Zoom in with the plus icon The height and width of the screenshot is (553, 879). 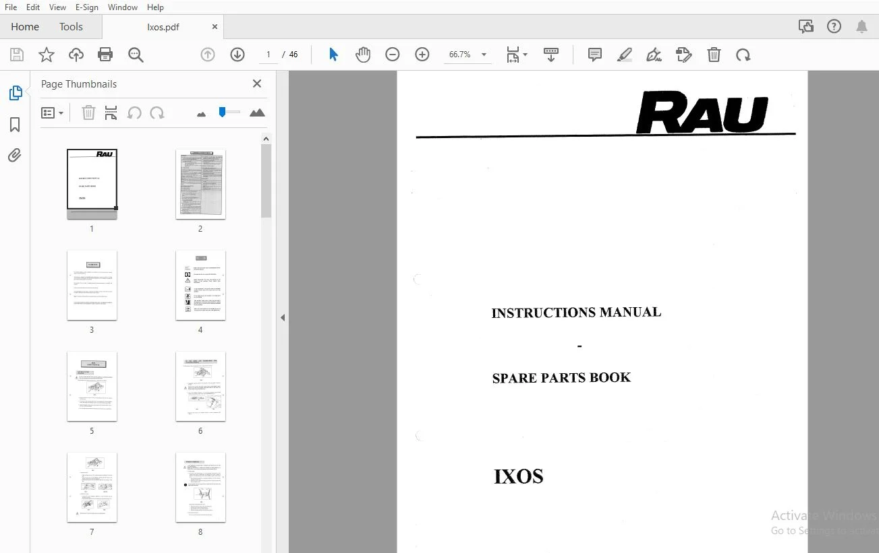[x=422, y=55]
